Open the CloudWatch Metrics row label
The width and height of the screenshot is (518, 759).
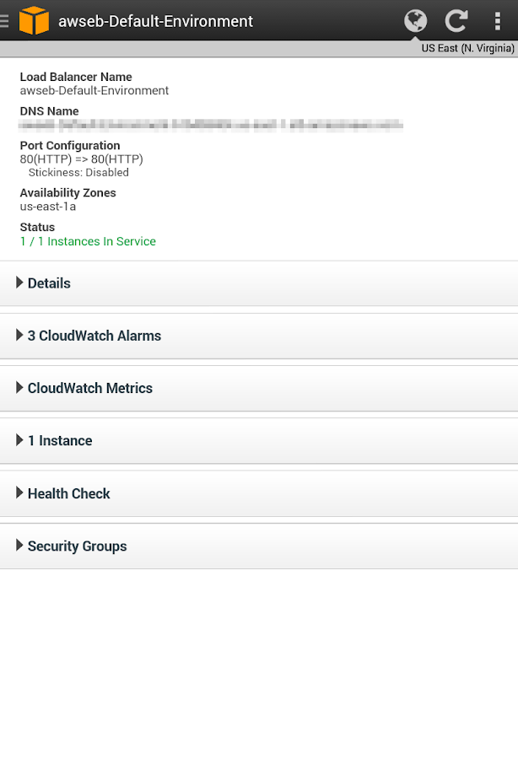(x=90, y=389)
